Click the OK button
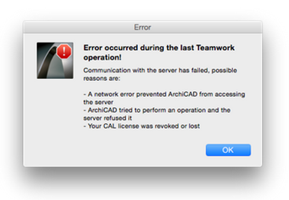Image resolution: width=289 pixels, height=200 pixels. click(x=228, y=150)
